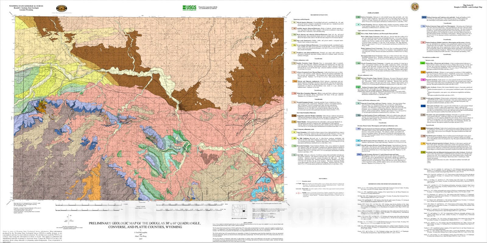Select the Wasatch Formation legend swatch
The height and width of the screenshot is (243, 487).
coord(294,102)
